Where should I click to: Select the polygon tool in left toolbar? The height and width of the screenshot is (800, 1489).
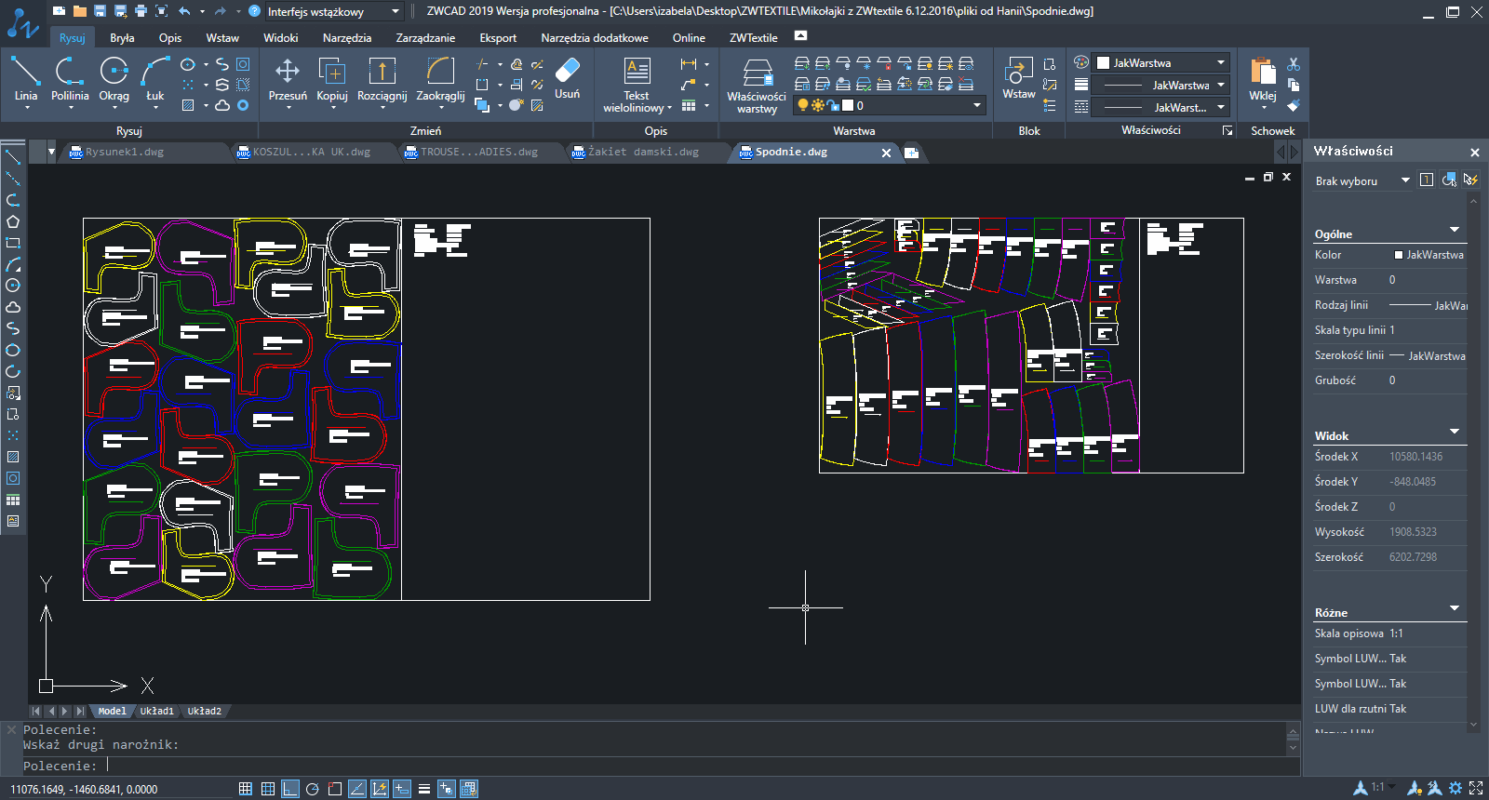pos(13,221)
